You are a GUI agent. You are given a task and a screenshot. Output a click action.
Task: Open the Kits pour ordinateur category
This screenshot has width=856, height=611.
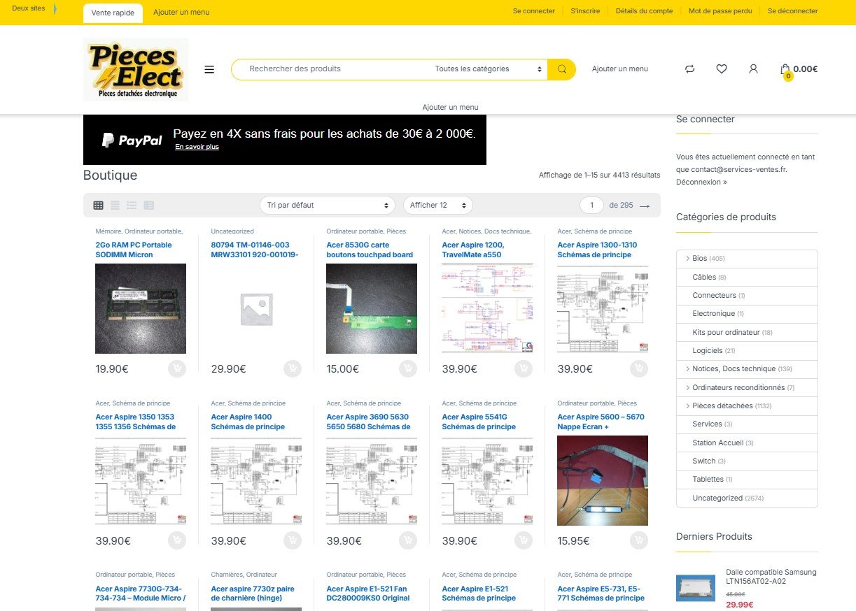click(726, 332)
